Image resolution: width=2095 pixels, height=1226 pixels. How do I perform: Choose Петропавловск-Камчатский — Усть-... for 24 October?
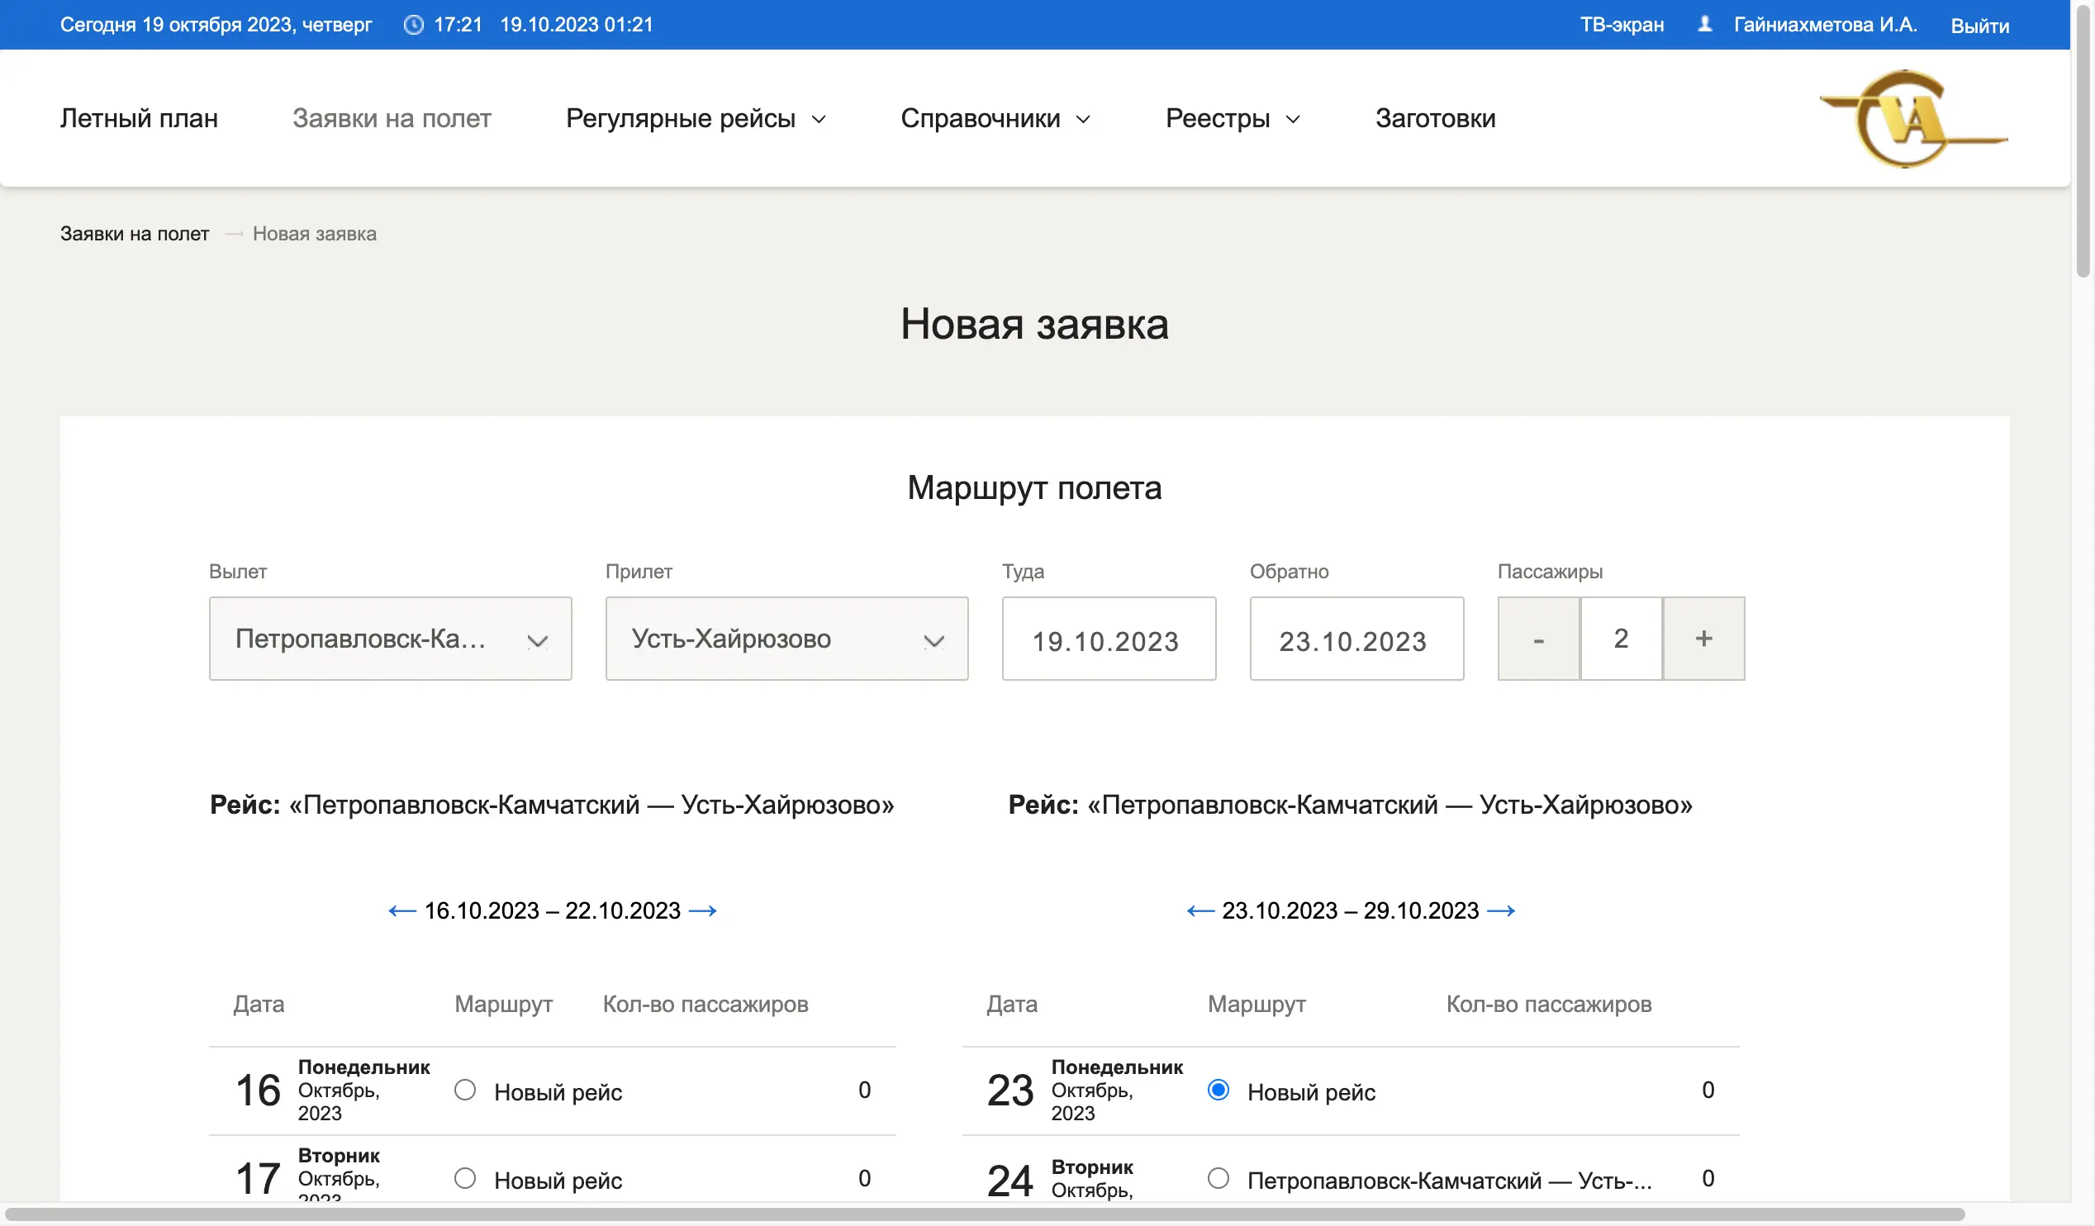1219,1178
